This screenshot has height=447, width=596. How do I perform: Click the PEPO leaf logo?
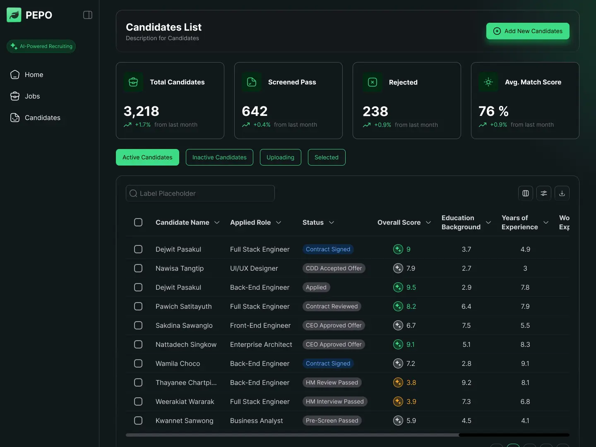click(14, 15)
